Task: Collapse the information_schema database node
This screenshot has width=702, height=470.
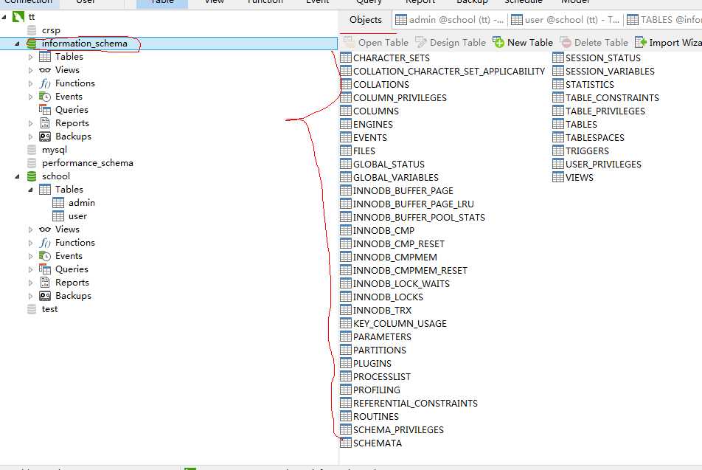Action: (x=17, y=44)
